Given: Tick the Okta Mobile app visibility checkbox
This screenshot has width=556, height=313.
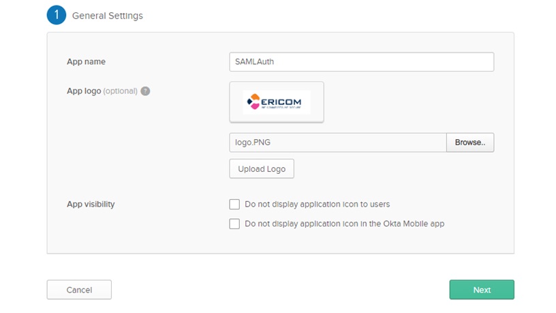Looking at the screenshot, I should [234, 224].
